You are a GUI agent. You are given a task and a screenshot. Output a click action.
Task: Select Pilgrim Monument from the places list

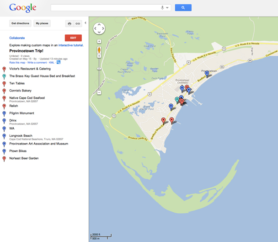click(x=21, y=113)
